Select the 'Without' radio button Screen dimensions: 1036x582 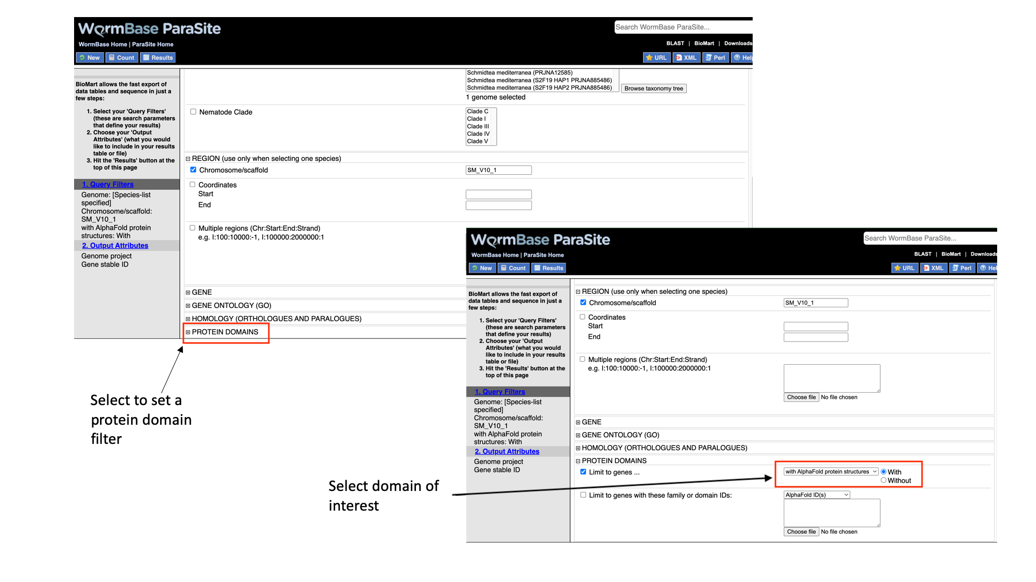coord(884,480)
